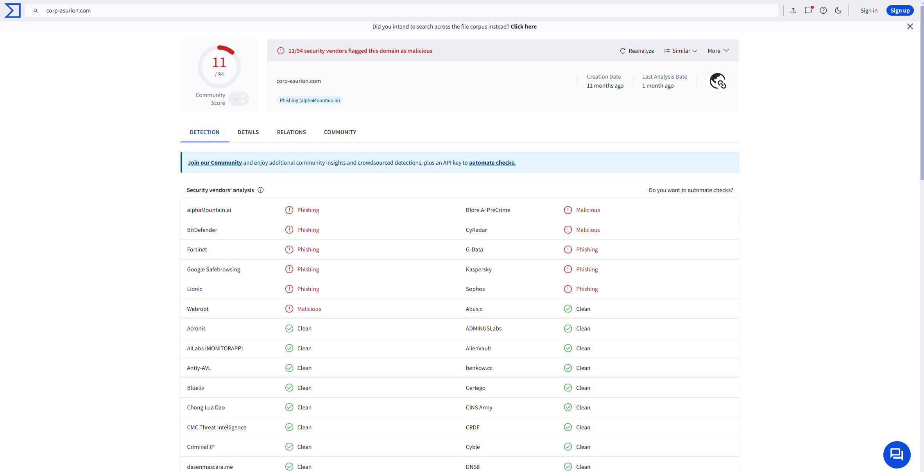Select the Cyble vendor name
Screen dimensions: 924x472
click(x=473, y=447)
